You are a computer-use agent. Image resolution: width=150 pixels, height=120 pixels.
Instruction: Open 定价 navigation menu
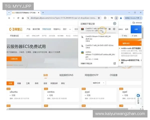pos(65,29)
